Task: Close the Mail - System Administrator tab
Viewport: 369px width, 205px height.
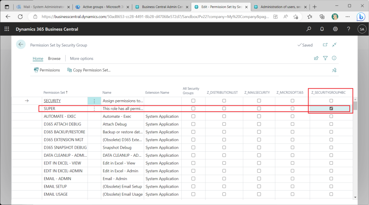Action: (x=68, y=7)
